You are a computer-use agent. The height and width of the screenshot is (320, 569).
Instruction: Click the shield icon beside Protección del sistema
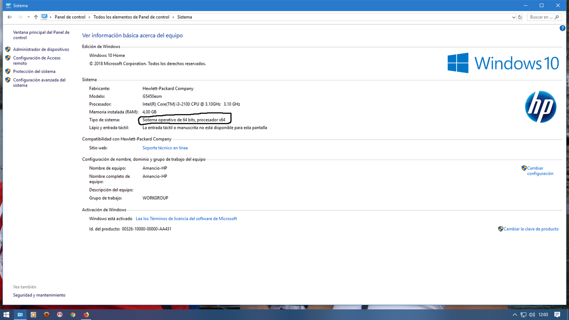(x=8, y=71)
